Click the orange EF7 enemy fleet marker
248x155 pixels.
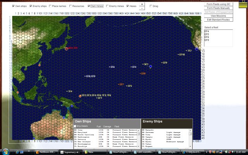[x=119, y=84]
